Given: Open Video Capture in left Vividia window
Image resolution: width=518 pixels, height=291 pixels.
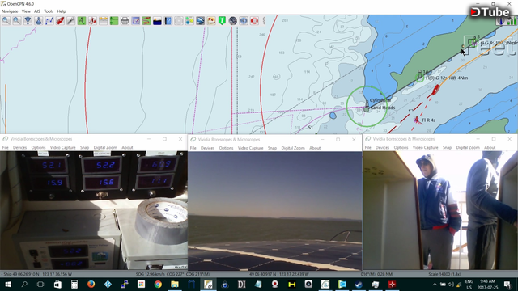Looking at the screenshot, I should [x=63, y=147].
